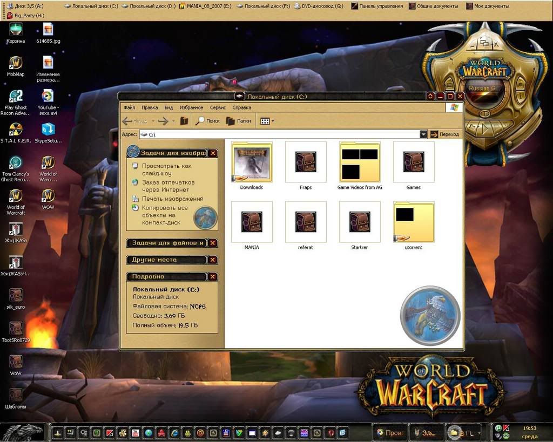Collapse the Задачи для изображений panel

pos(213,153)
